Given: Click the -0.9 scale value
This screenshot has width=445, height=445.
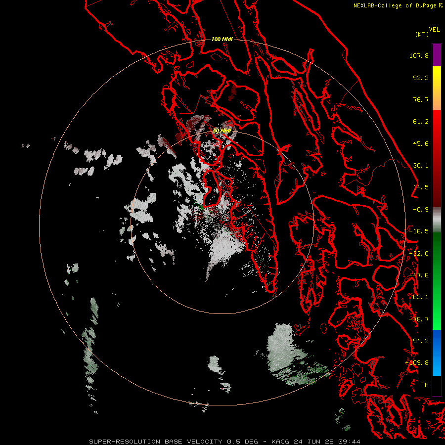Looking at the screenshot, I should pos(421,210).
